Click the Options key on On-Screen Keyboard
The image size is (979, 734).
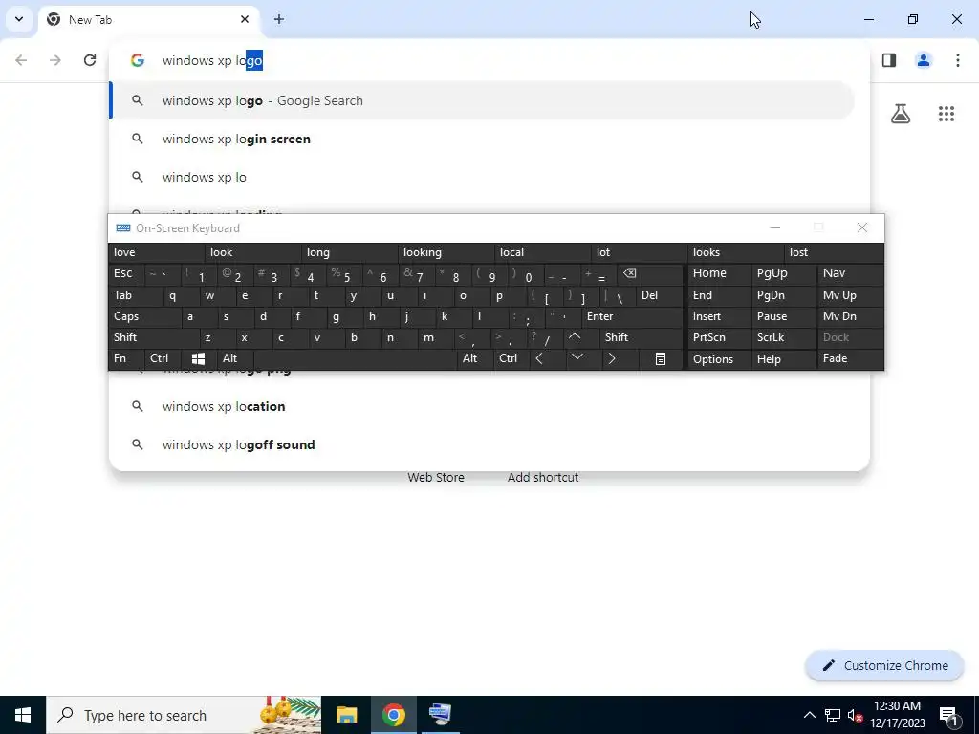pos(719,359)
